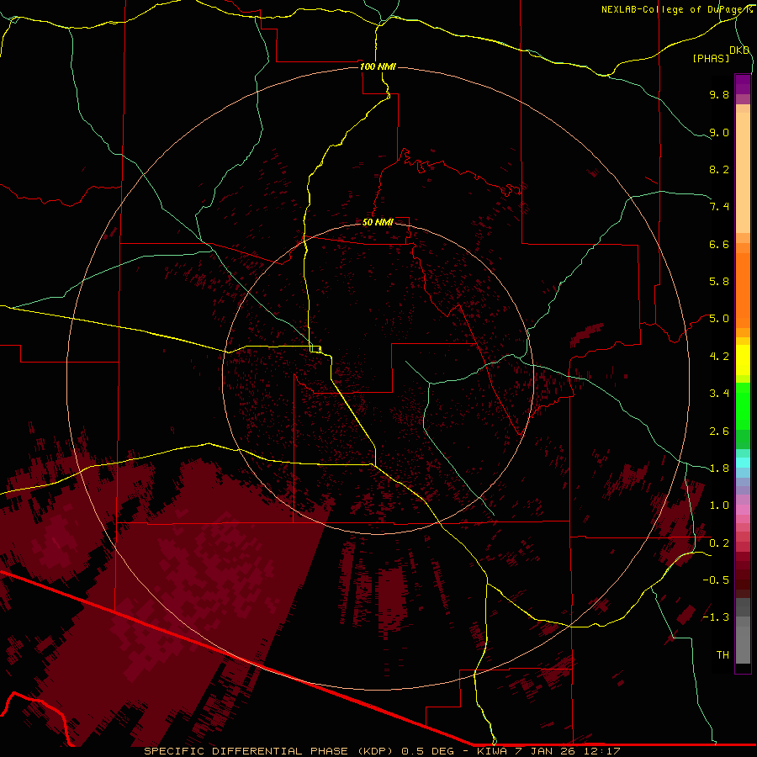This screenshot has height=757, width=757.
Task: Click the 5.0 value on the color scale
Action: (x=719, y=319)
